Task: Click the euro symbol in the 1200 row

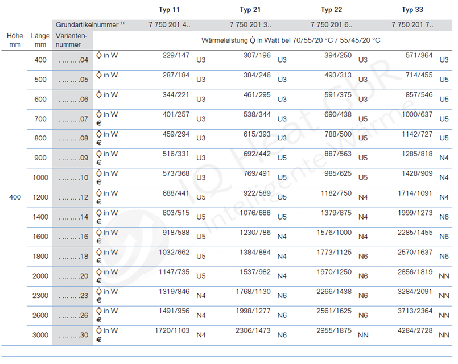Action: tap(99, 202)
